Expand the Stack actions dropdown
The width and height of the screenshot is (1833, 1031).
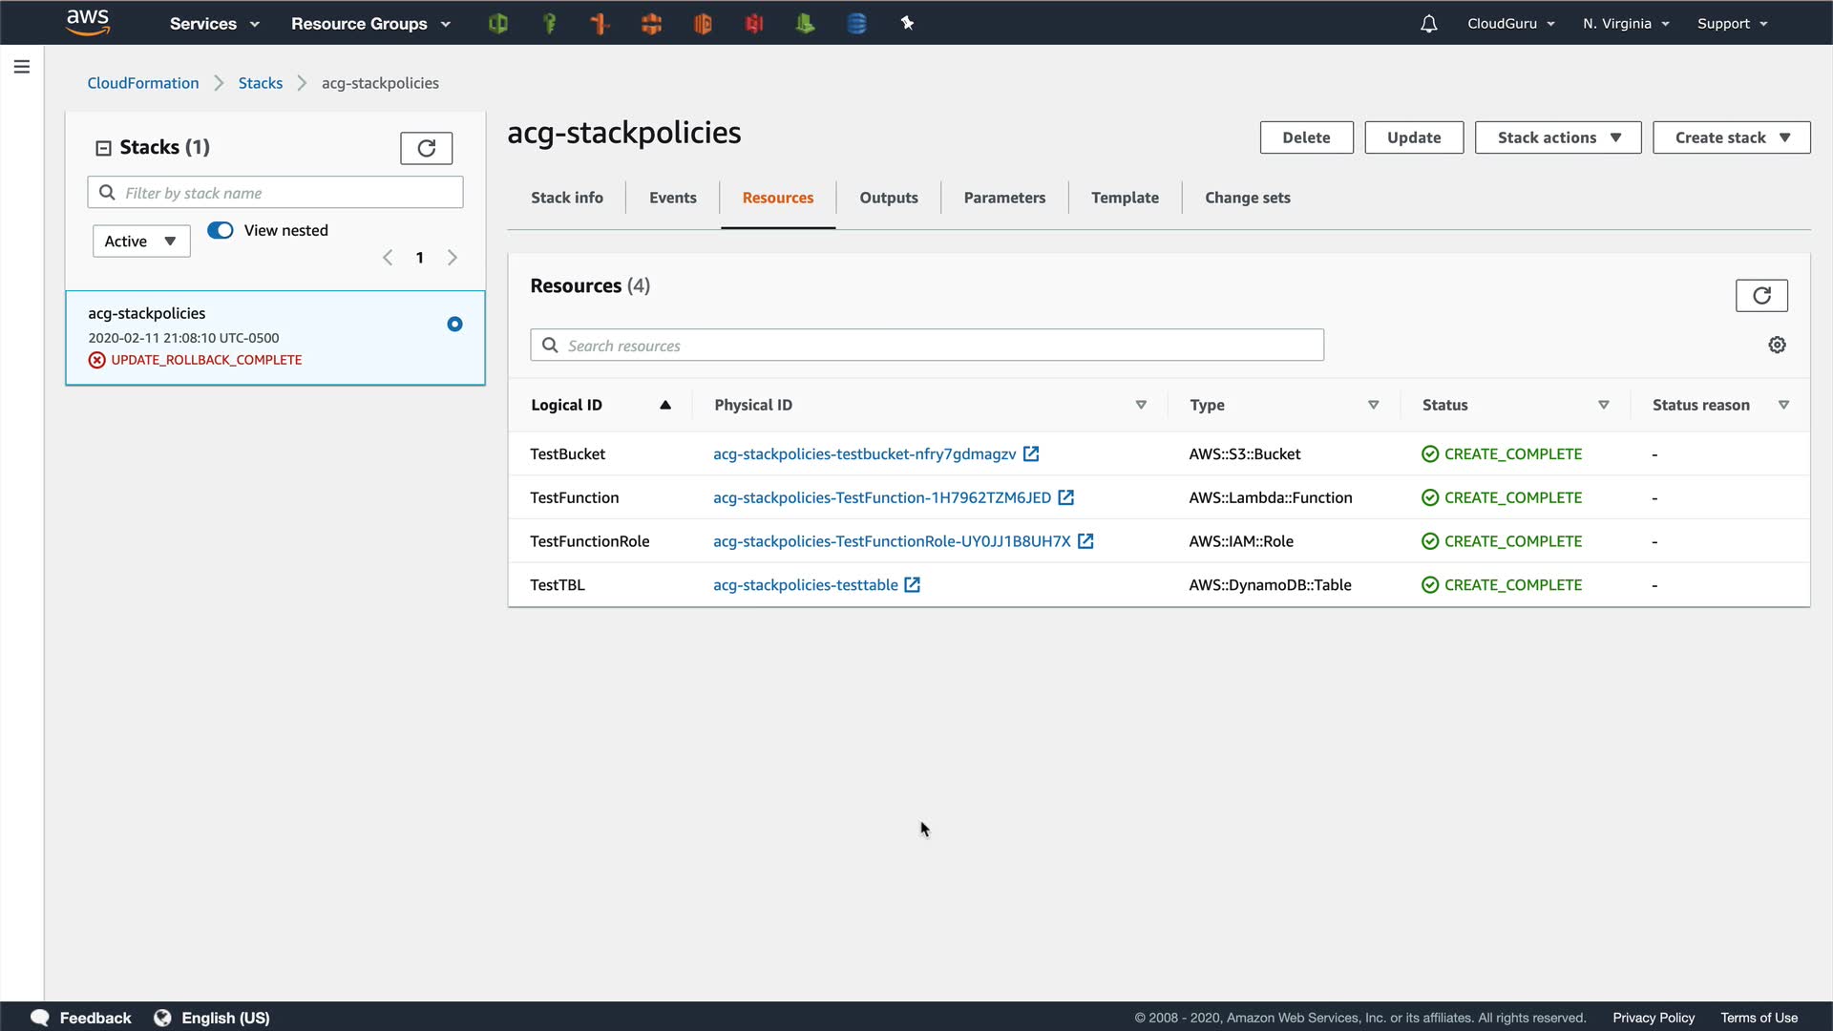[1557, 137]
